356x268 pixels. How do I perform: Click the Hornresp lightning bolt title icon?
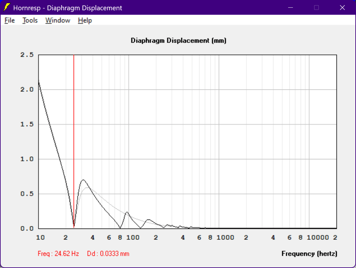click(7, 7)
